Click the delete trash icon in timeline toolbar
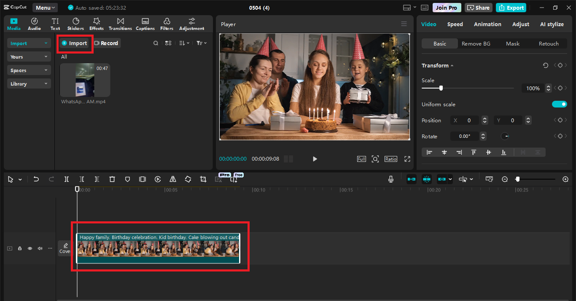 [112, 179]
